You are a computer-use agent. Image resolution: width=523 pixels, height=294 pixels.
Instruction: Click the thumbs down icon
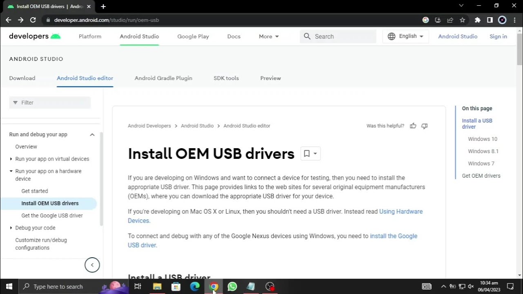pyautogui.click(x=425, y=126)
